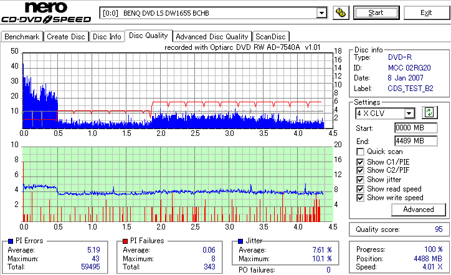Click PI Failures maximum 8
Screen dimensions: 451x275
[213, 259]
